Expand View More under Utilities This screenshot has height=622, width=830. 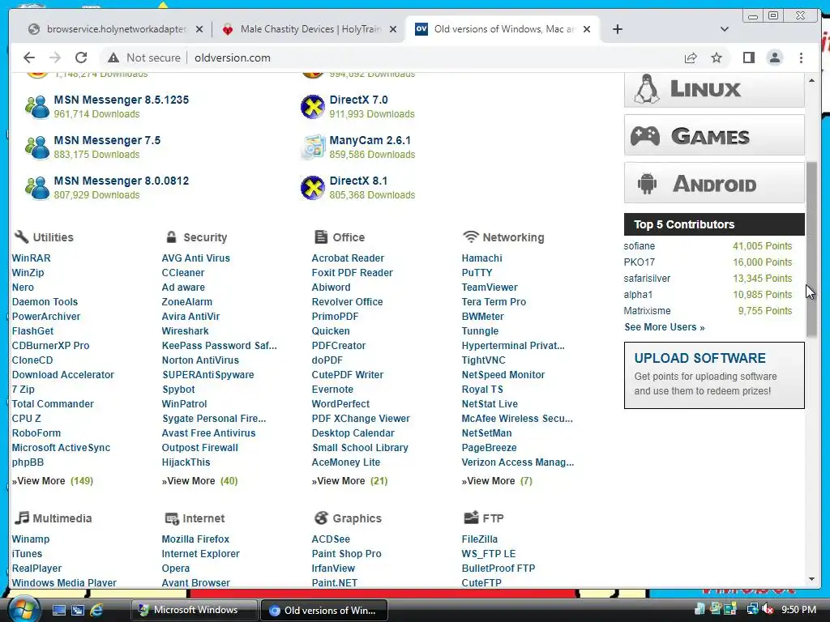53,481
